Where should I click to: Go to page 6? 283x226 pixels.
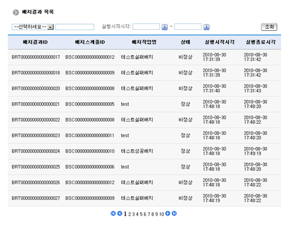tap(145, 214)
